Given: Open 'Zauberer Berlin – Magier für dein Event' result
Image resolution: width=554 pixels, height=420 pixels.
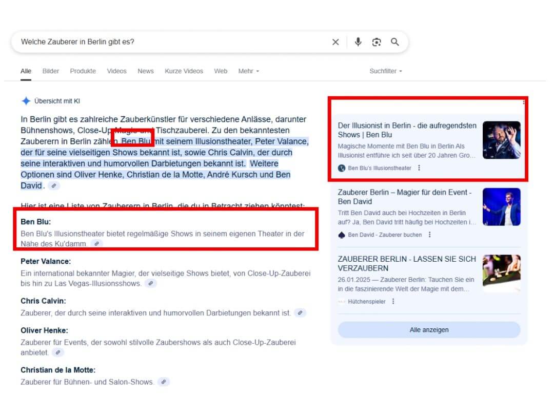Looking at the screenshot, I should 405,197.
